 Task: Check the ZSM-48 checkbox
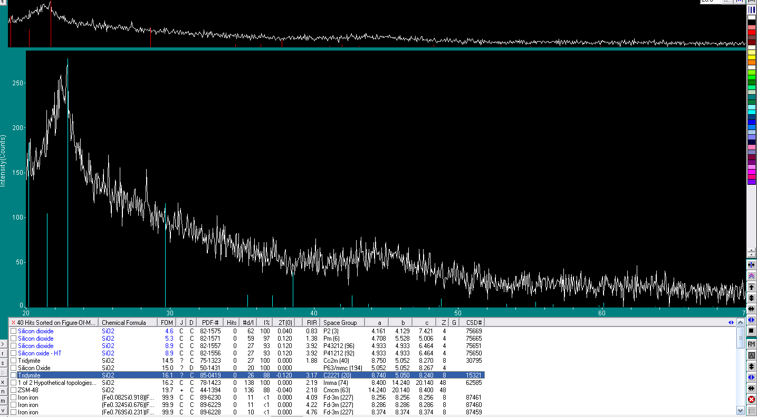14,390
